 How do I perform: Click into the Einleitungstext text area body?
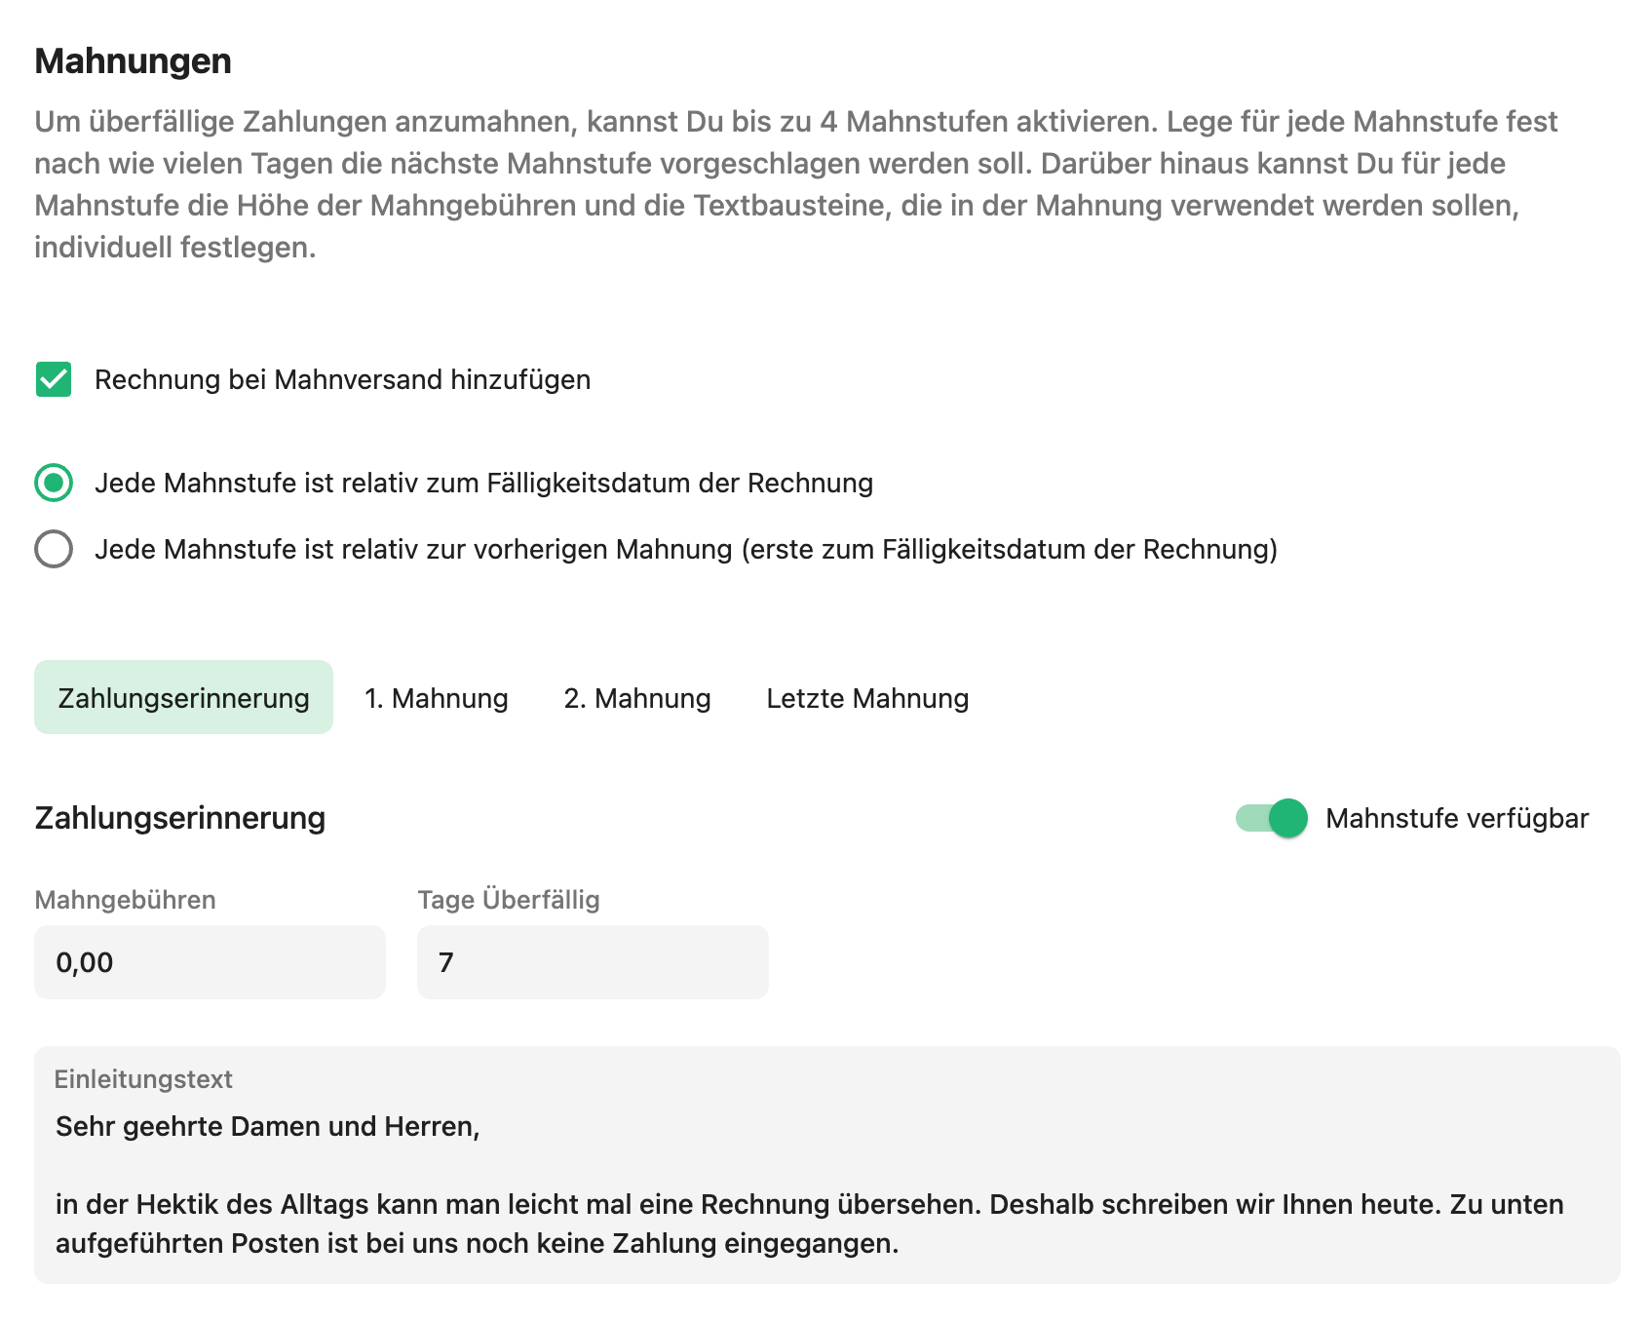pos(826,1185)
